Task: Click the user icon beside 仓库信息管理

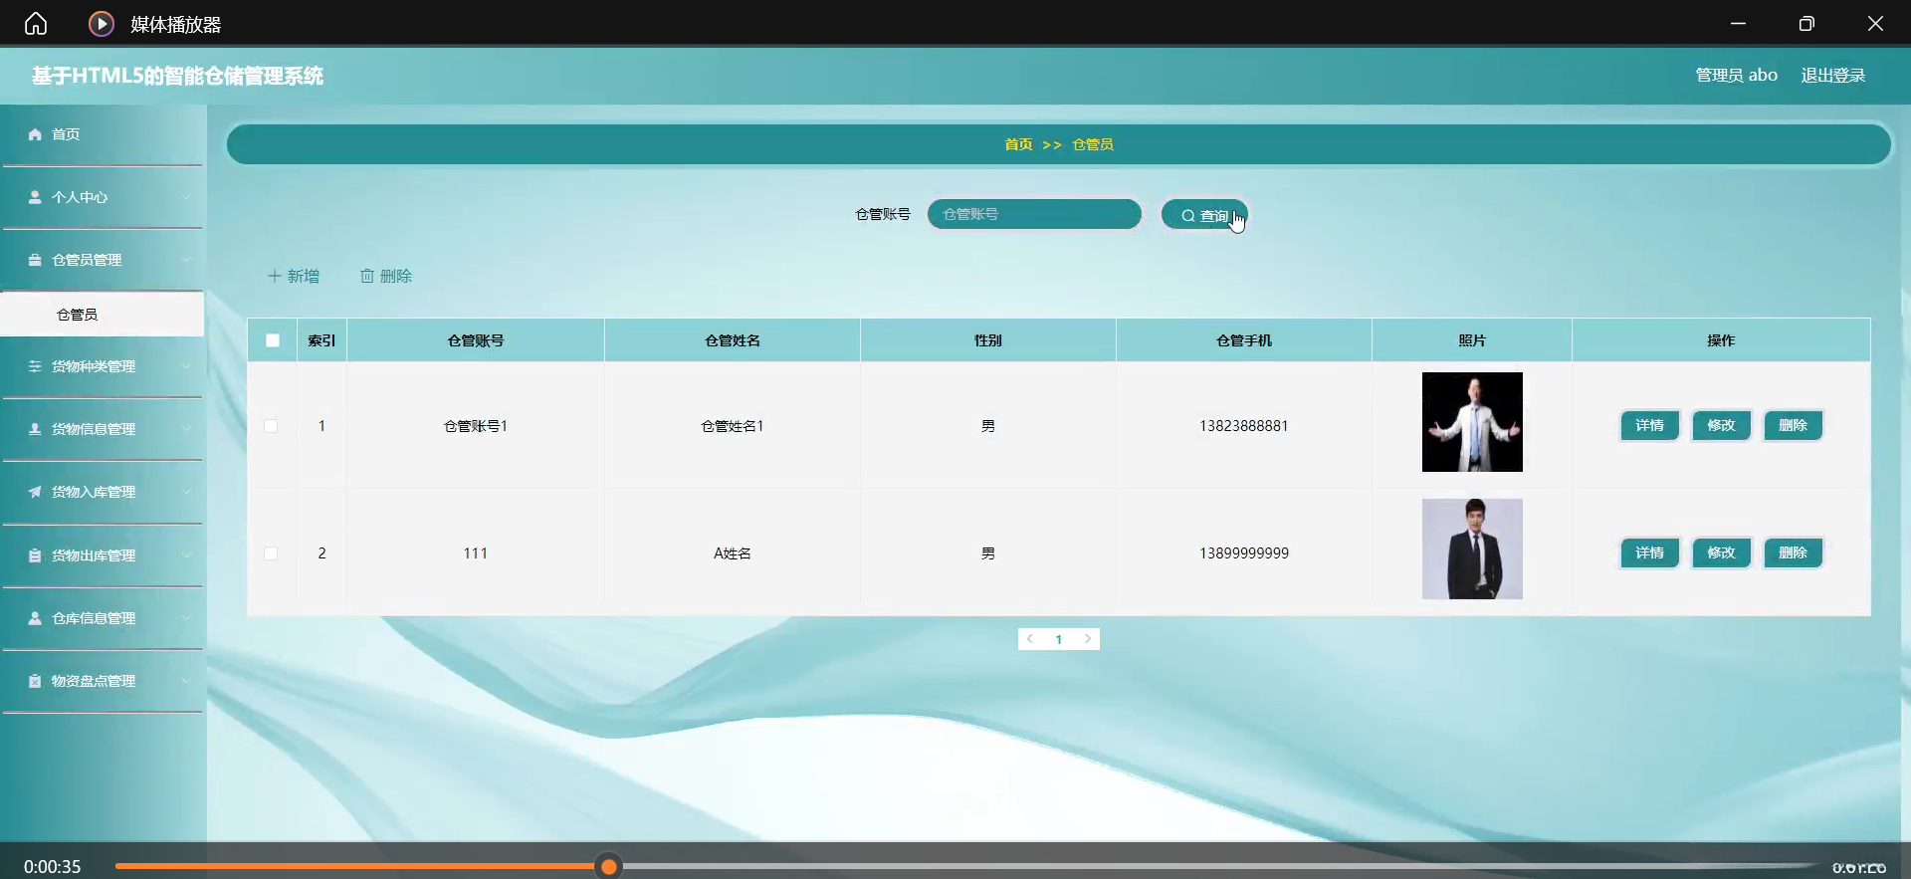Action: click(35, 618)
